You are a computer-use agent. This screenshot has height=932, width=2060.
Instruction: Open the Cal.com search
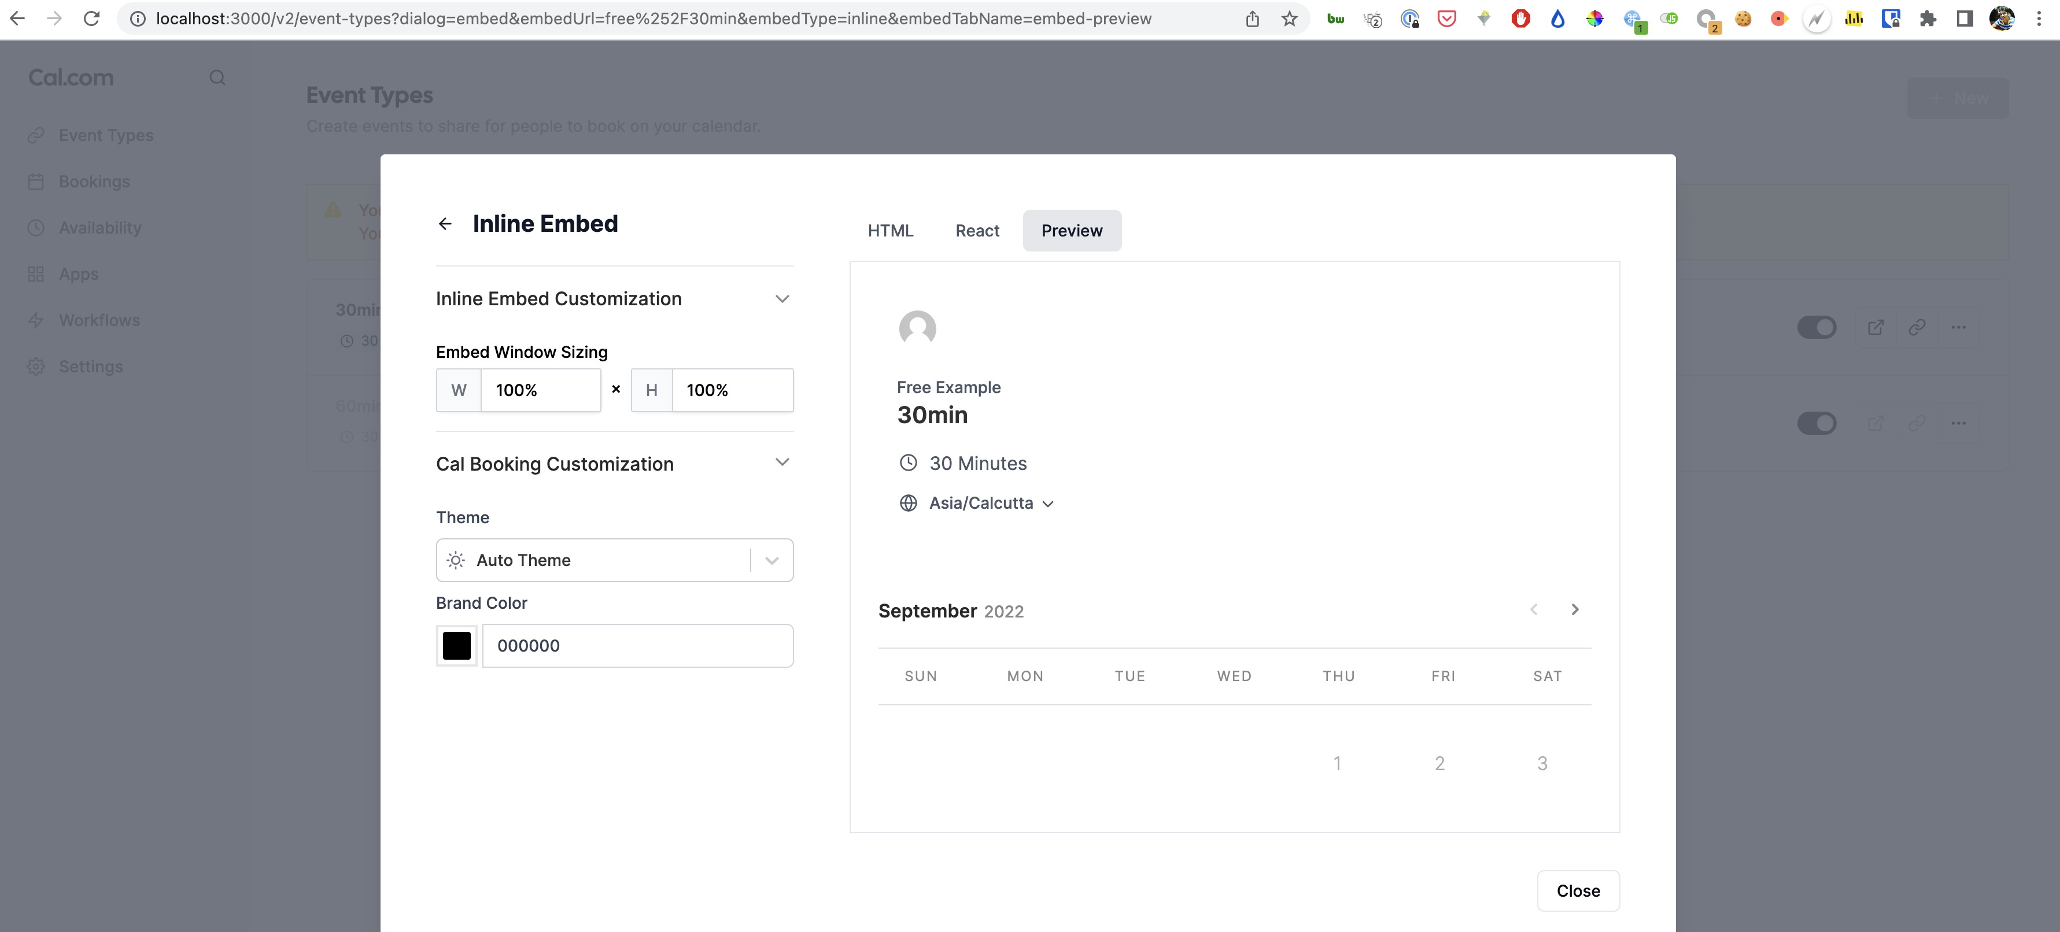coord(217,77)
